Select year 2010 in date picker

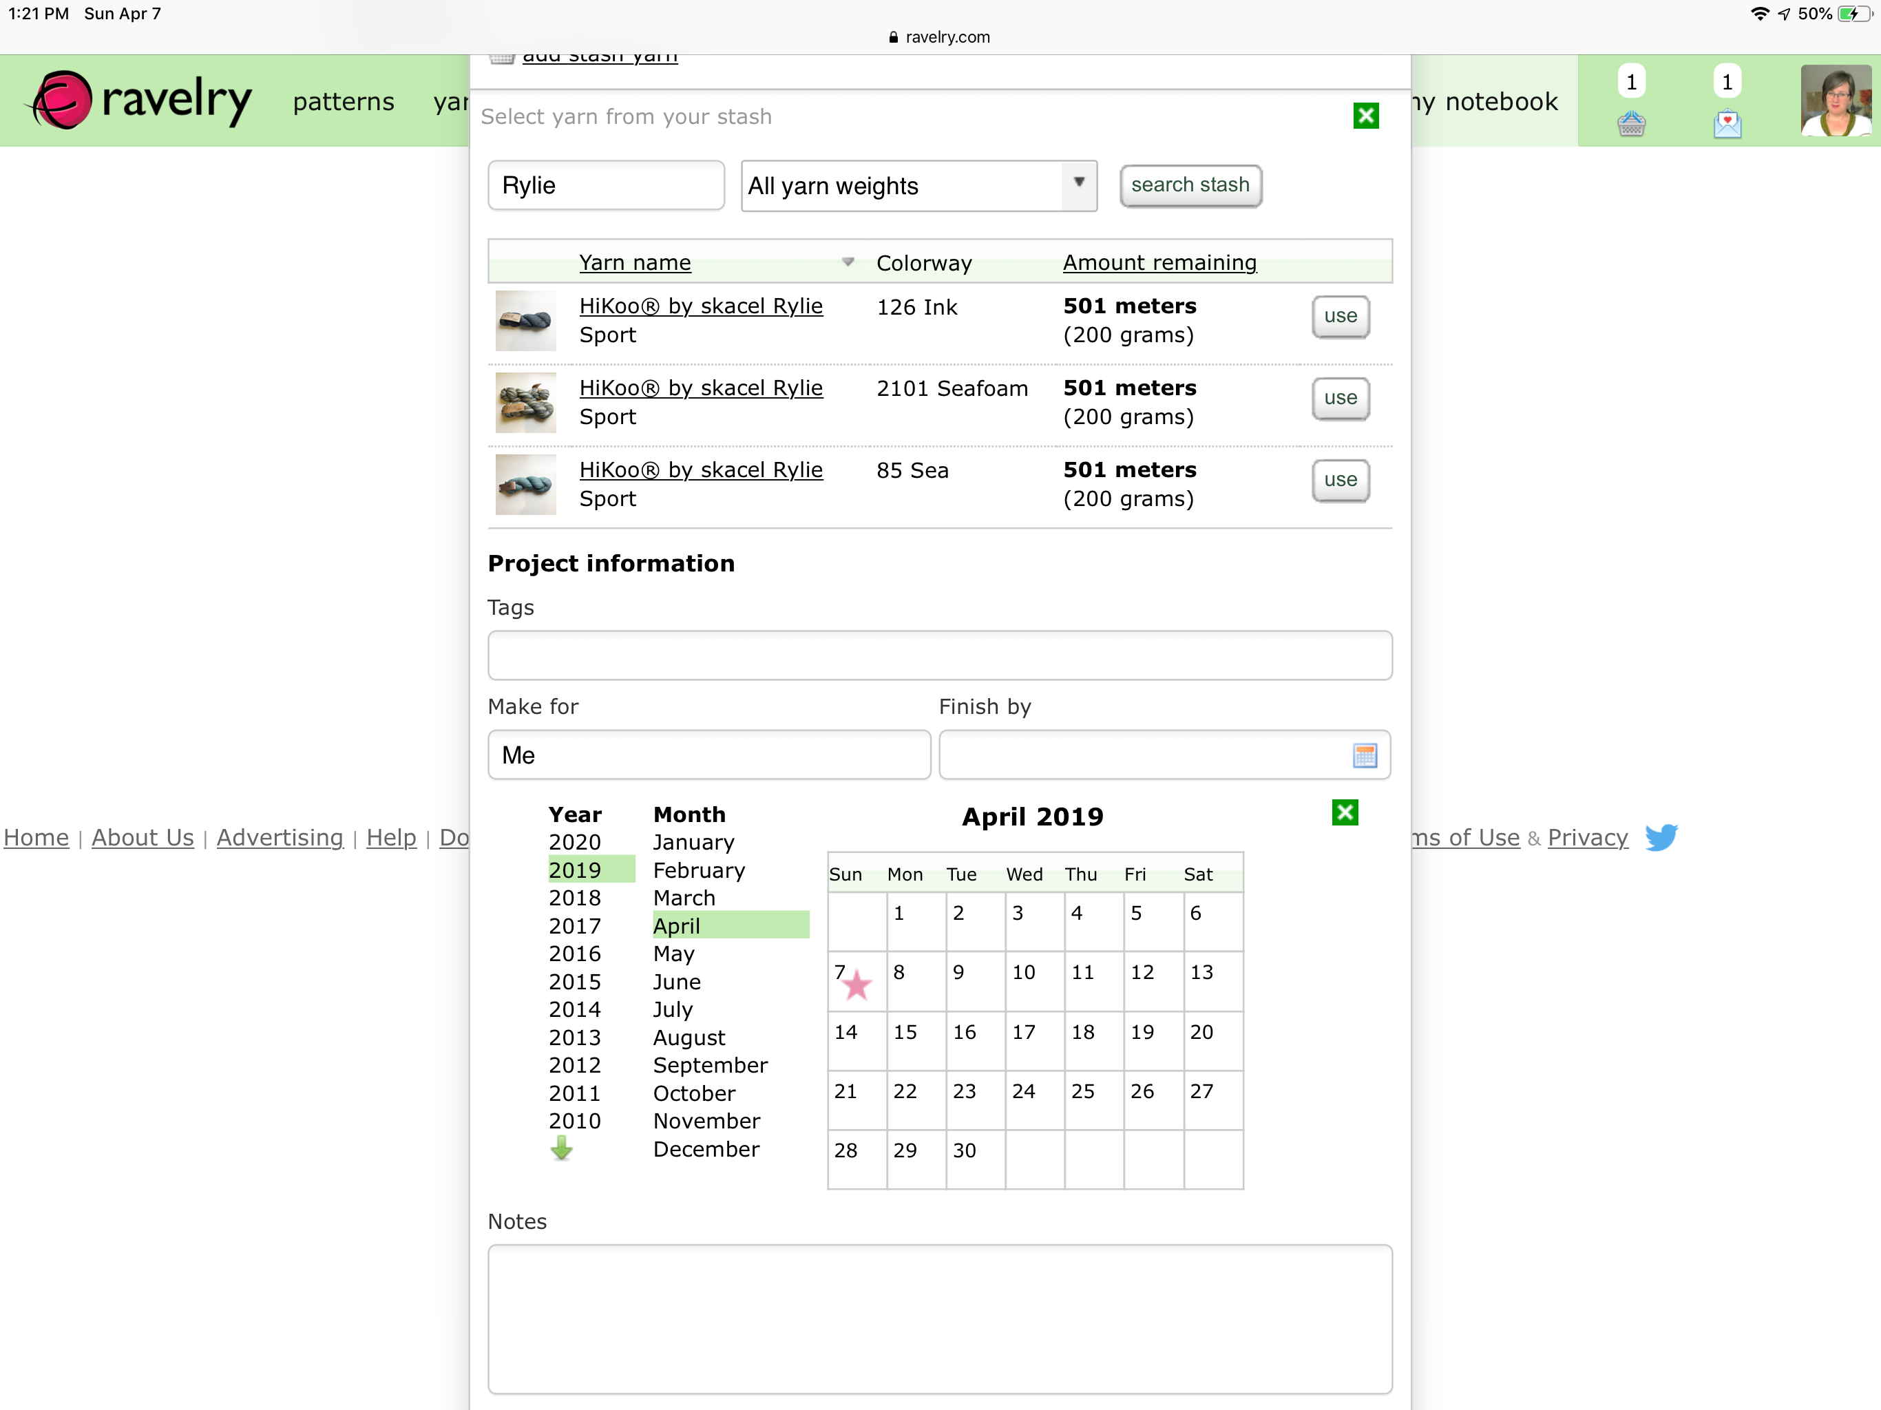(575, 1121)
